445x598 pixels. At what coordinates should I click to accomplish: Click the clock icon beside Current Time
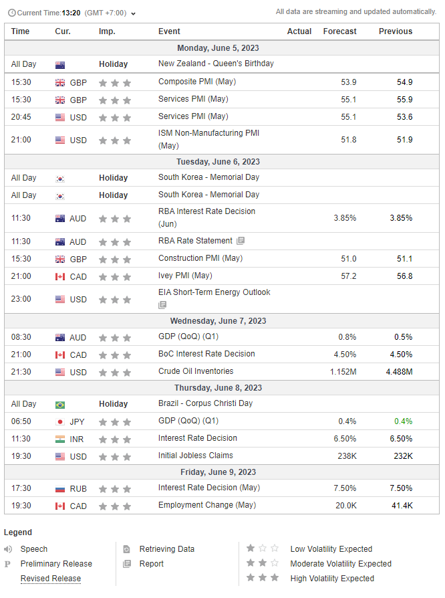click(11, 13)
